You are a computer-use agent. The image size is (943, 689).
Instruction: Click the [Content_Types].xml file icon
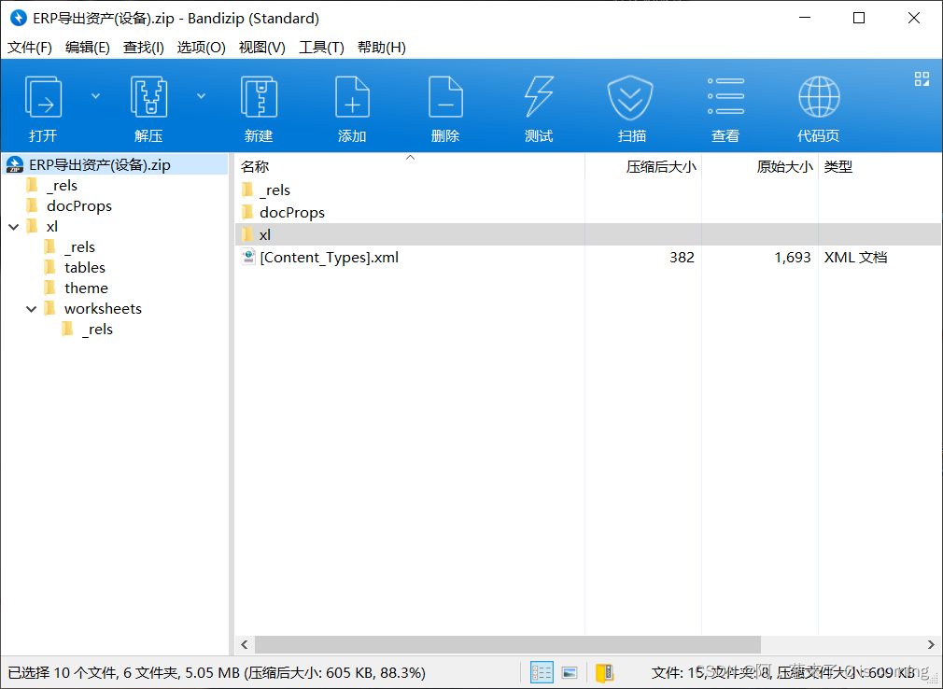[x=248, y=258]
